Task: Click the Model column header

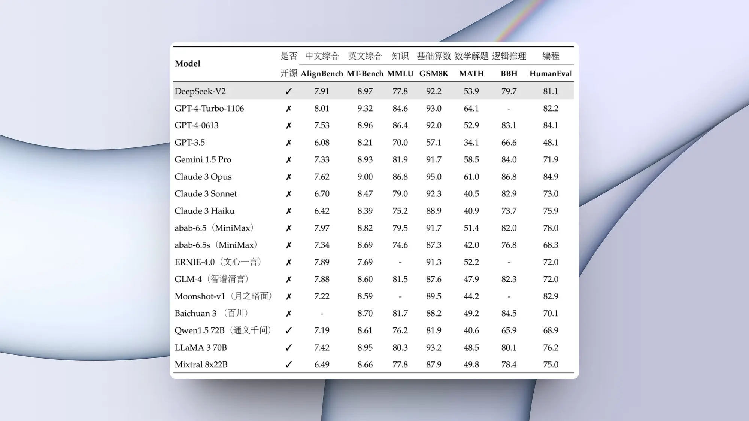Action: coord(187,64)
